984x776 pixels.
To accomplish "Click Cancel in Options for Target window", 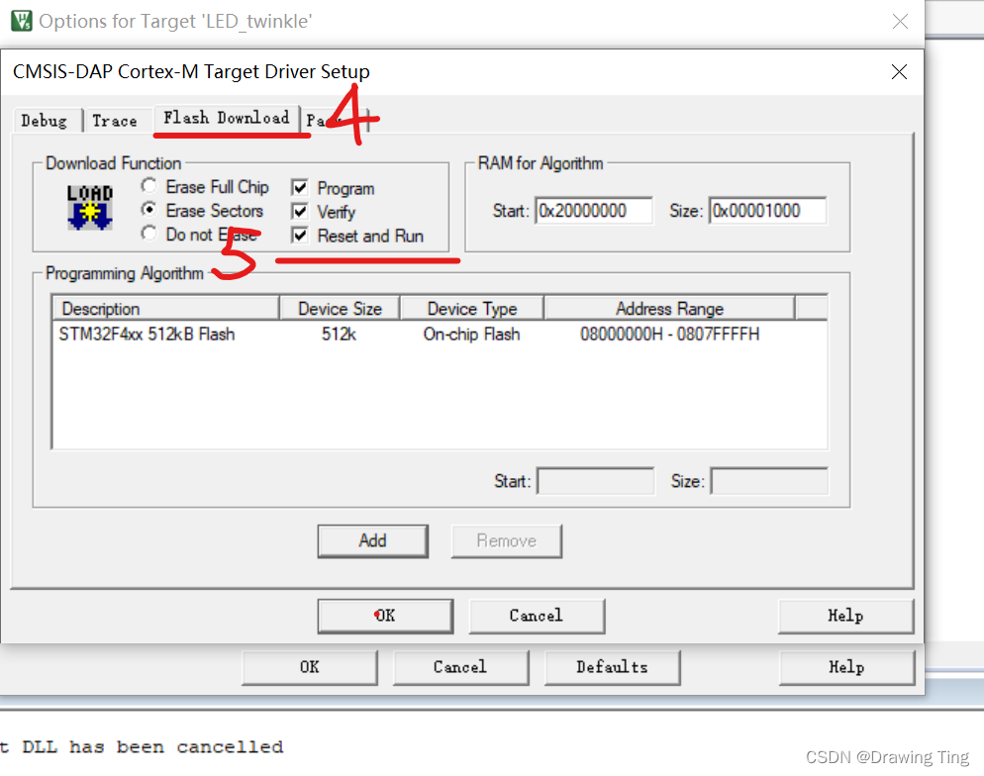I will click(x=460, y=667).
